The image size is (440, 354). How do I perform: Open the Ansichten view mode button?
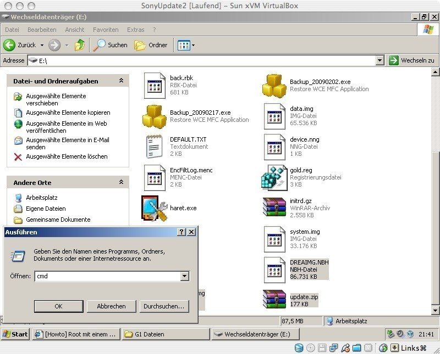184,45
